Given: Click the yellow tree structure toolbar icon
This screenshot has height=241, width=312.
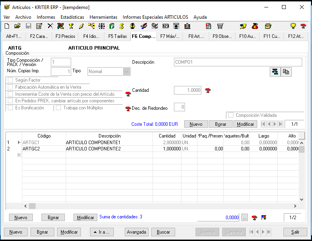Looking at the screenshot, I should [91, 26].
